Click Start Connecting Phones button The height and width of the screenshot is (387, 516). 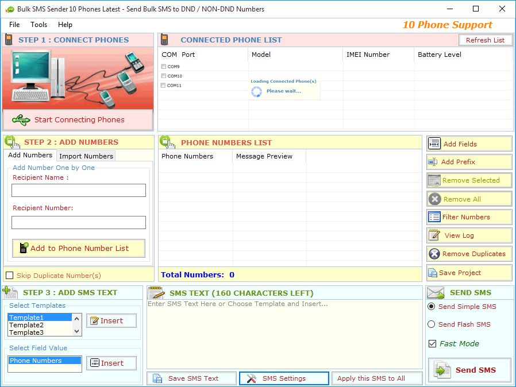tap(78, 120)
